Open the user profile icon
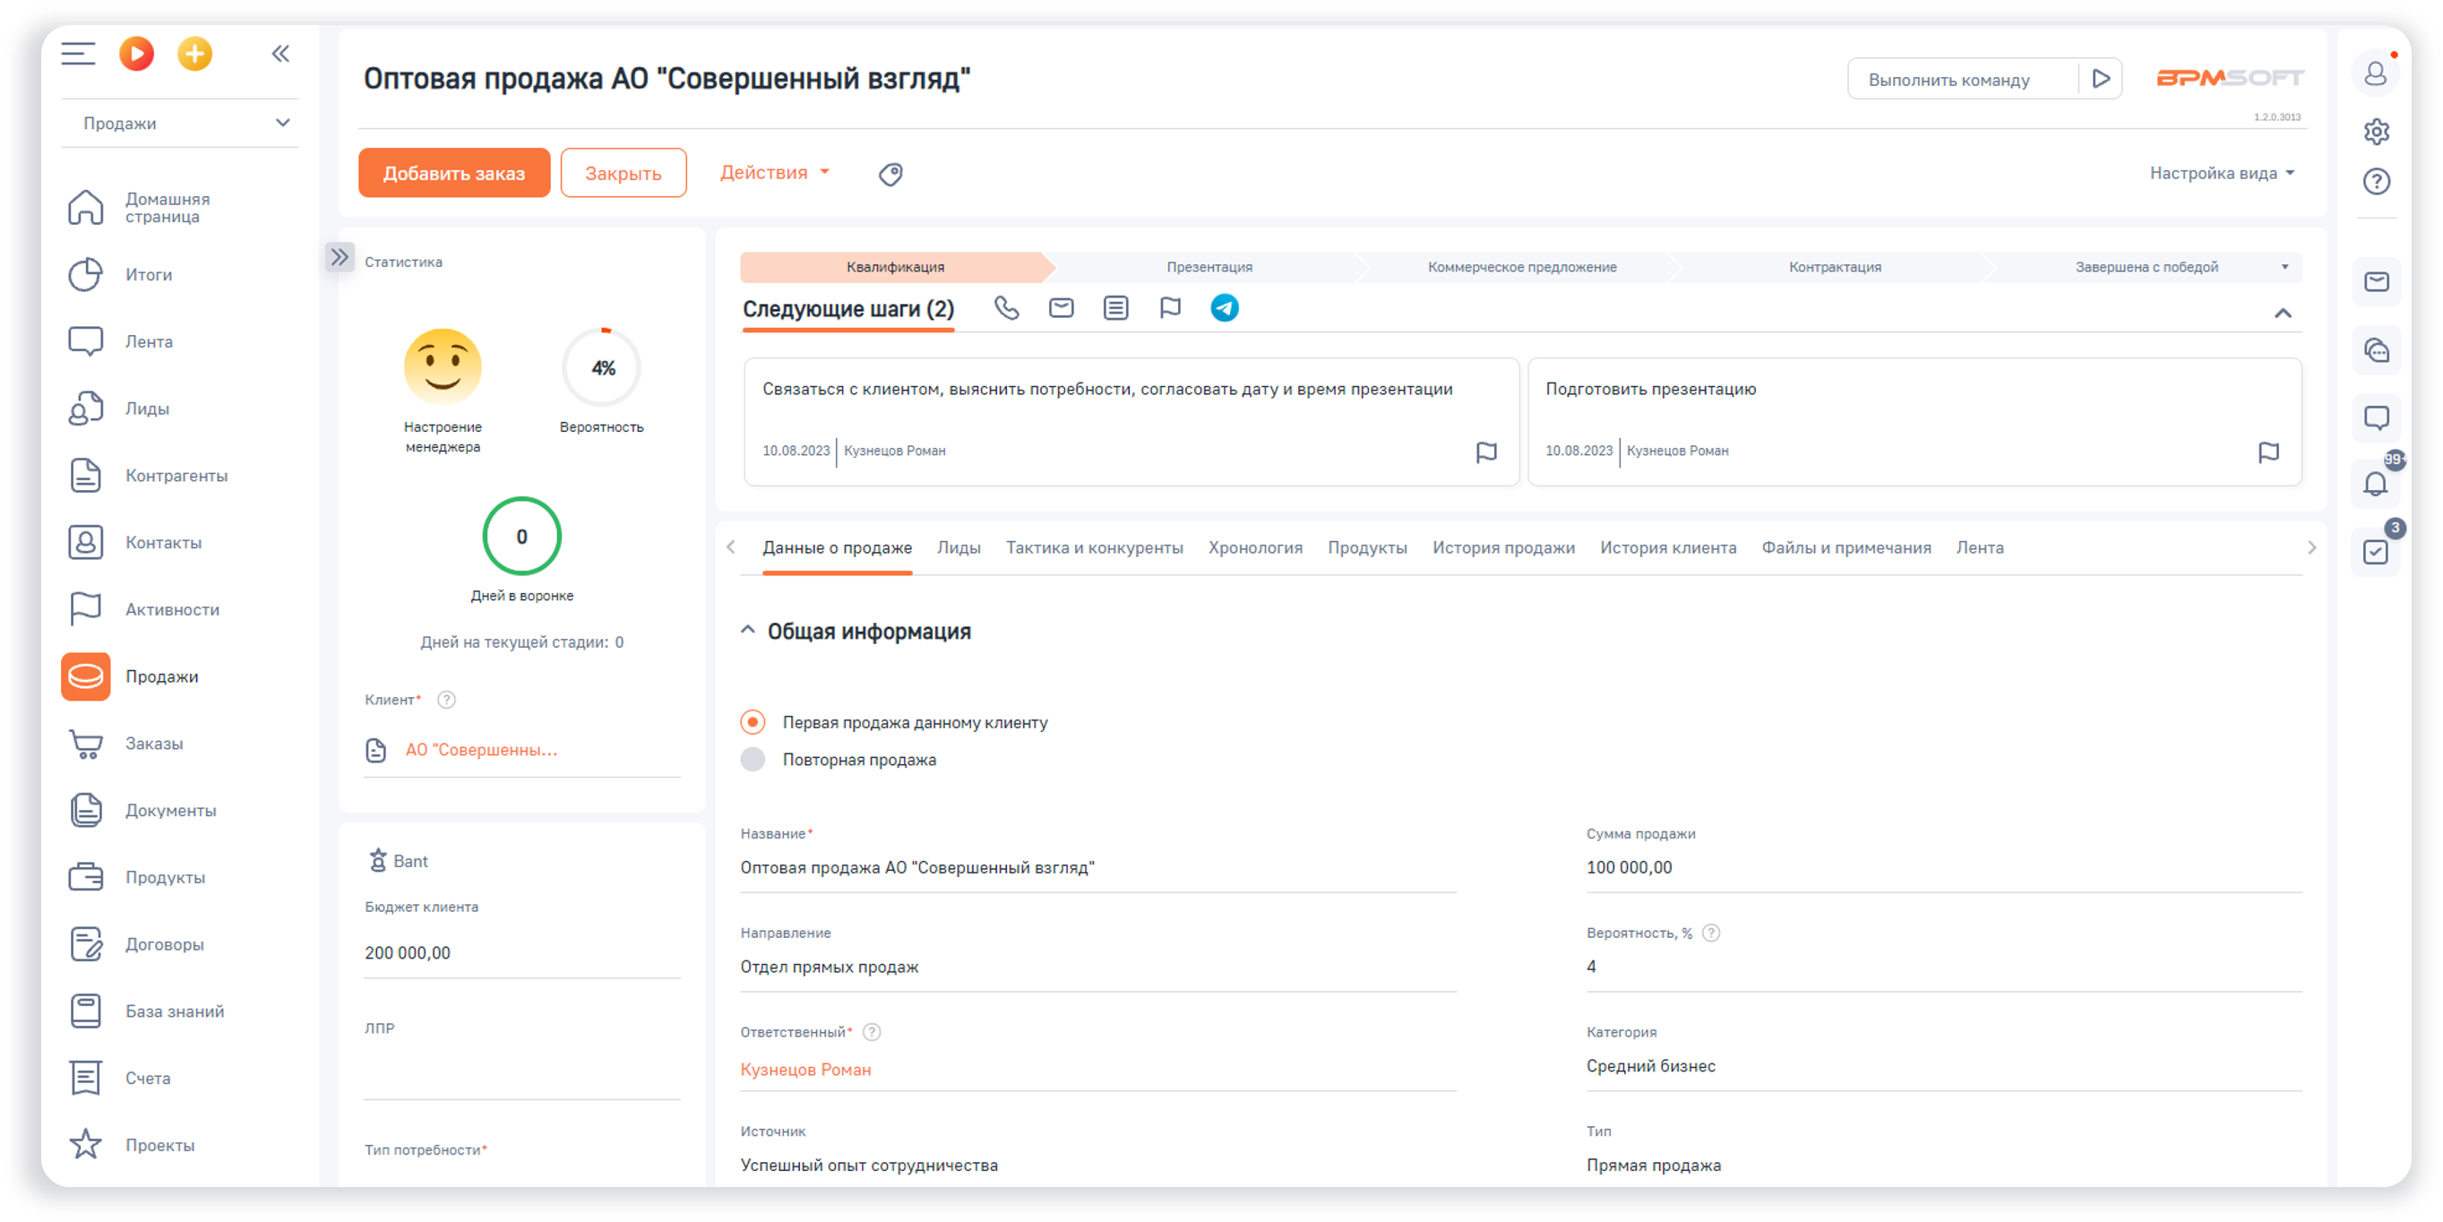This screenshot has width=2443, height=1222. [2376, 74]
